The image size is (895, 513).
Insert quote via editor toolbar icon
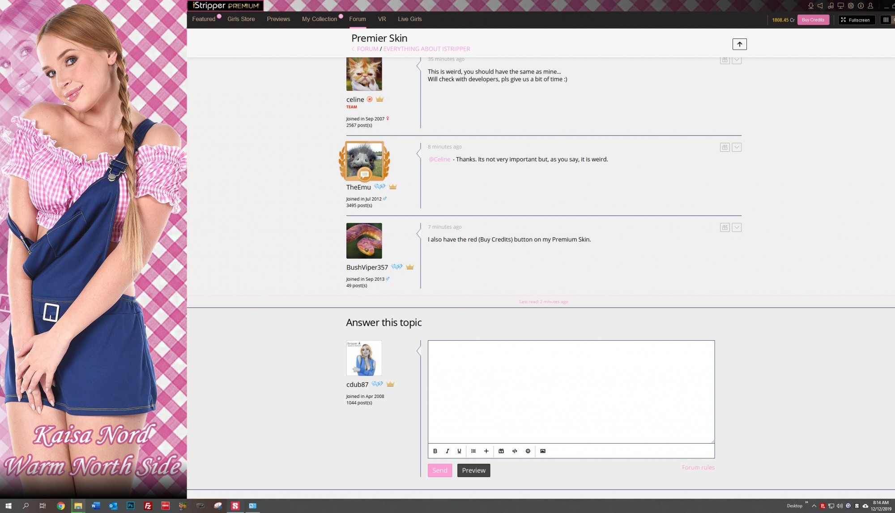(x=501, y=451)
